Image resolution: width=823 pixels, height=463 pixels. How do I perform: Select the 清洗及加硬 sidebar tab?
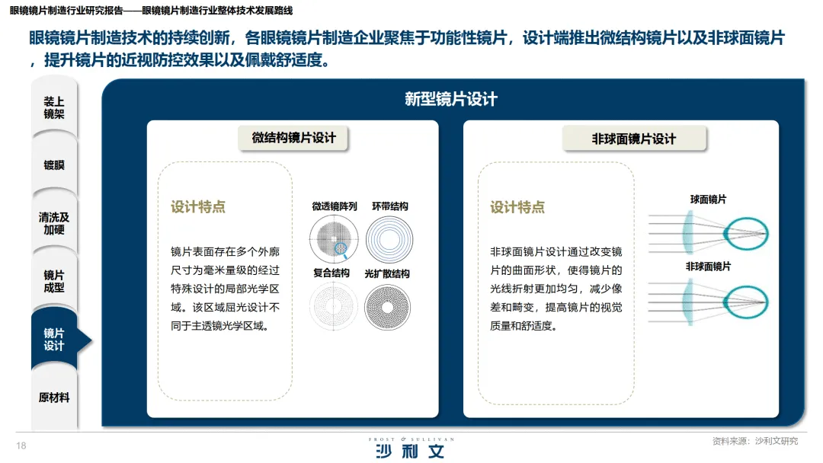[x=54, y=223]
